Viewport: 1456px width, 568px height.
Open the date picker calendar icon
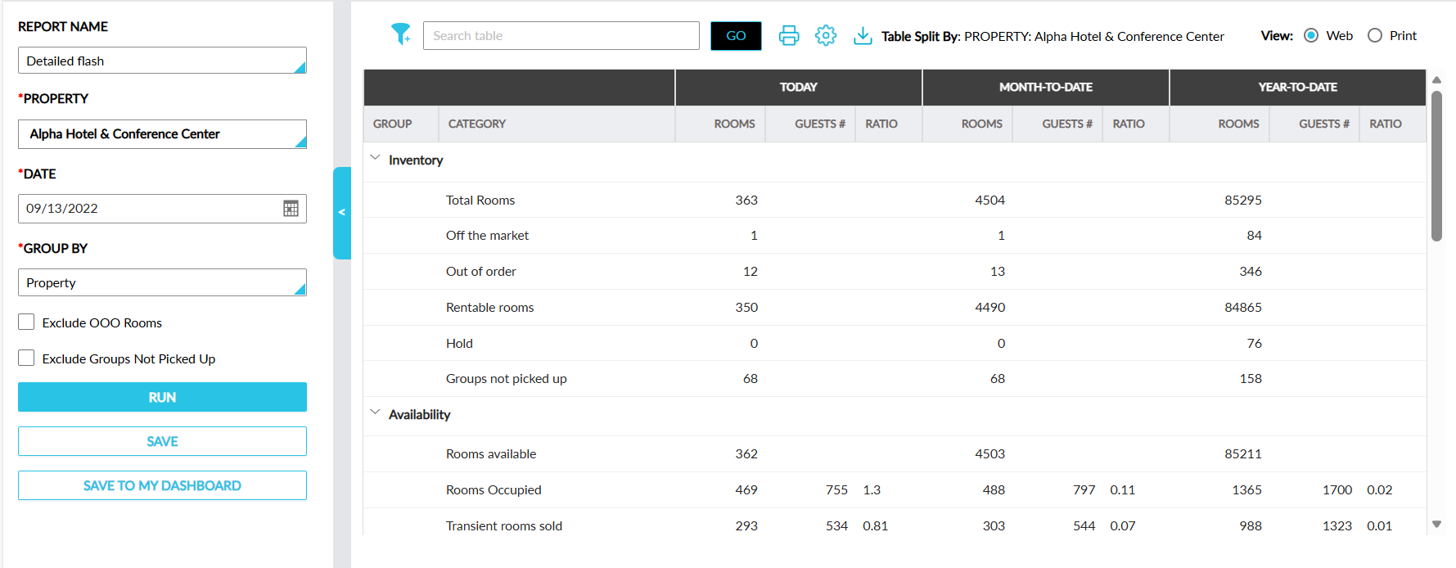click(x=291, y=209)
